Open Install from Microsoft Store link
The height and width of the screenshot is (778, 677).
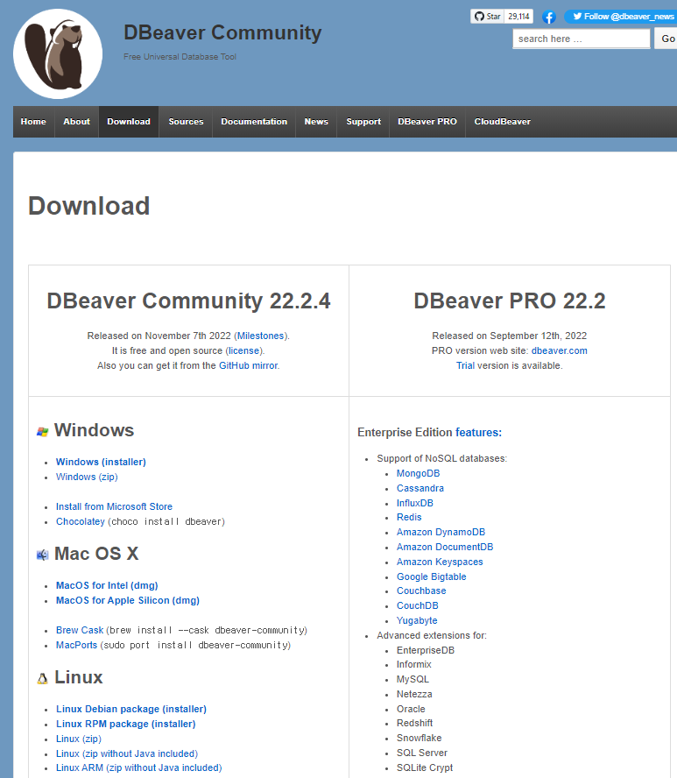[114, 506]
